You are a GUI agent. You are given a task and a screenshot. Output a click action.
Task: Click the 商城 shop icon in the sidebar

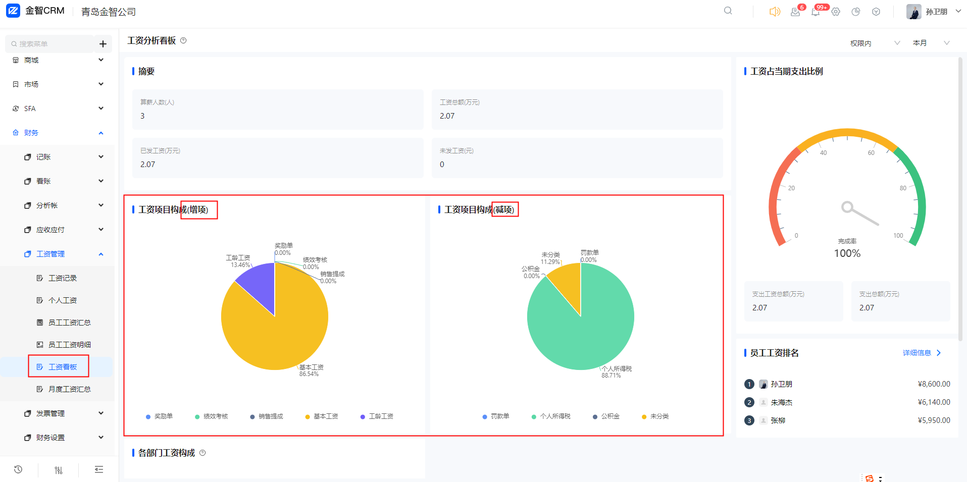point(16,60)
